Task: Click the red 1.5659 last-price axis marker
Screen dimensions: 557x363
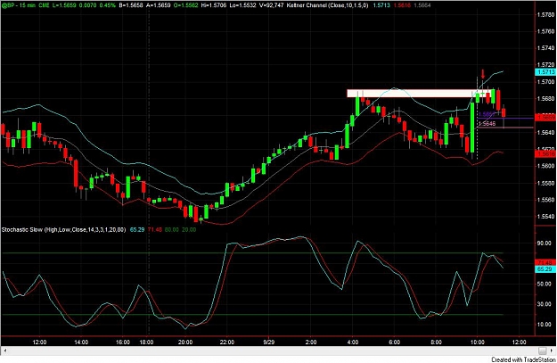Action: pos(545,117)
